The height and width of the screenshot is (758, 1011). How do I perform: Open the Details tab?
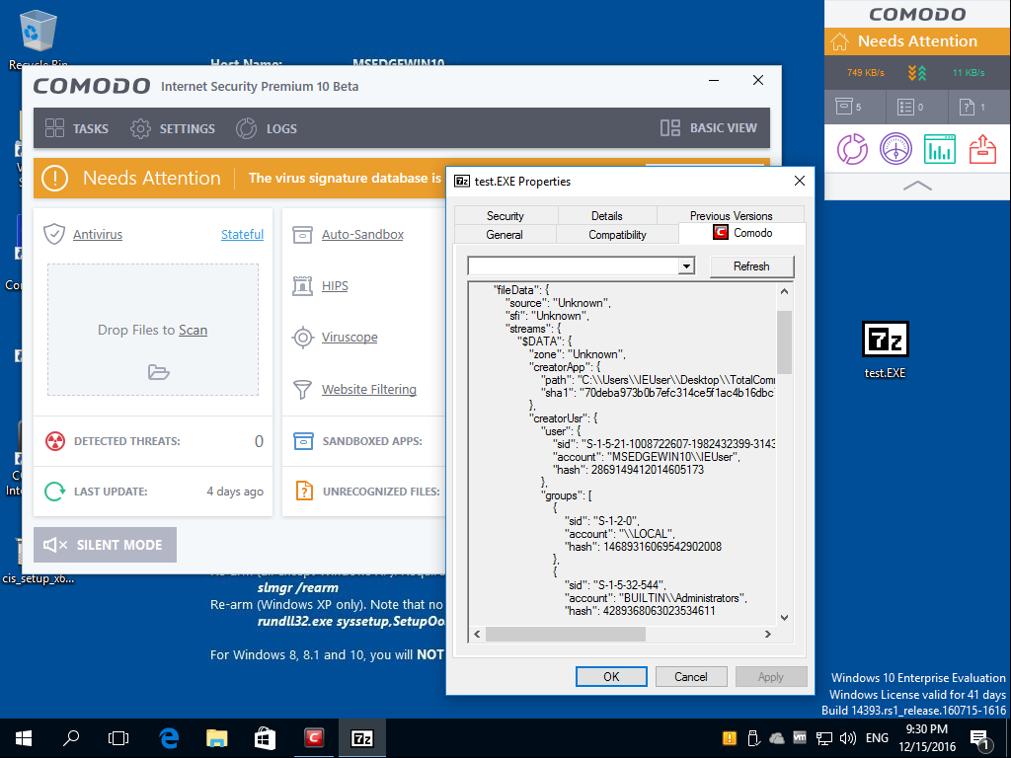pyautogui.click(x=607, y=216)
